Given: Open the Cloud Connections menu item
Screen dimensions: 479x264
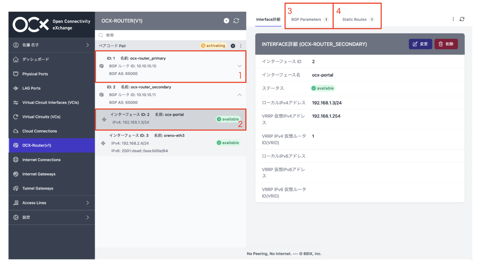Looking at the screenshot, I should 52,131.
